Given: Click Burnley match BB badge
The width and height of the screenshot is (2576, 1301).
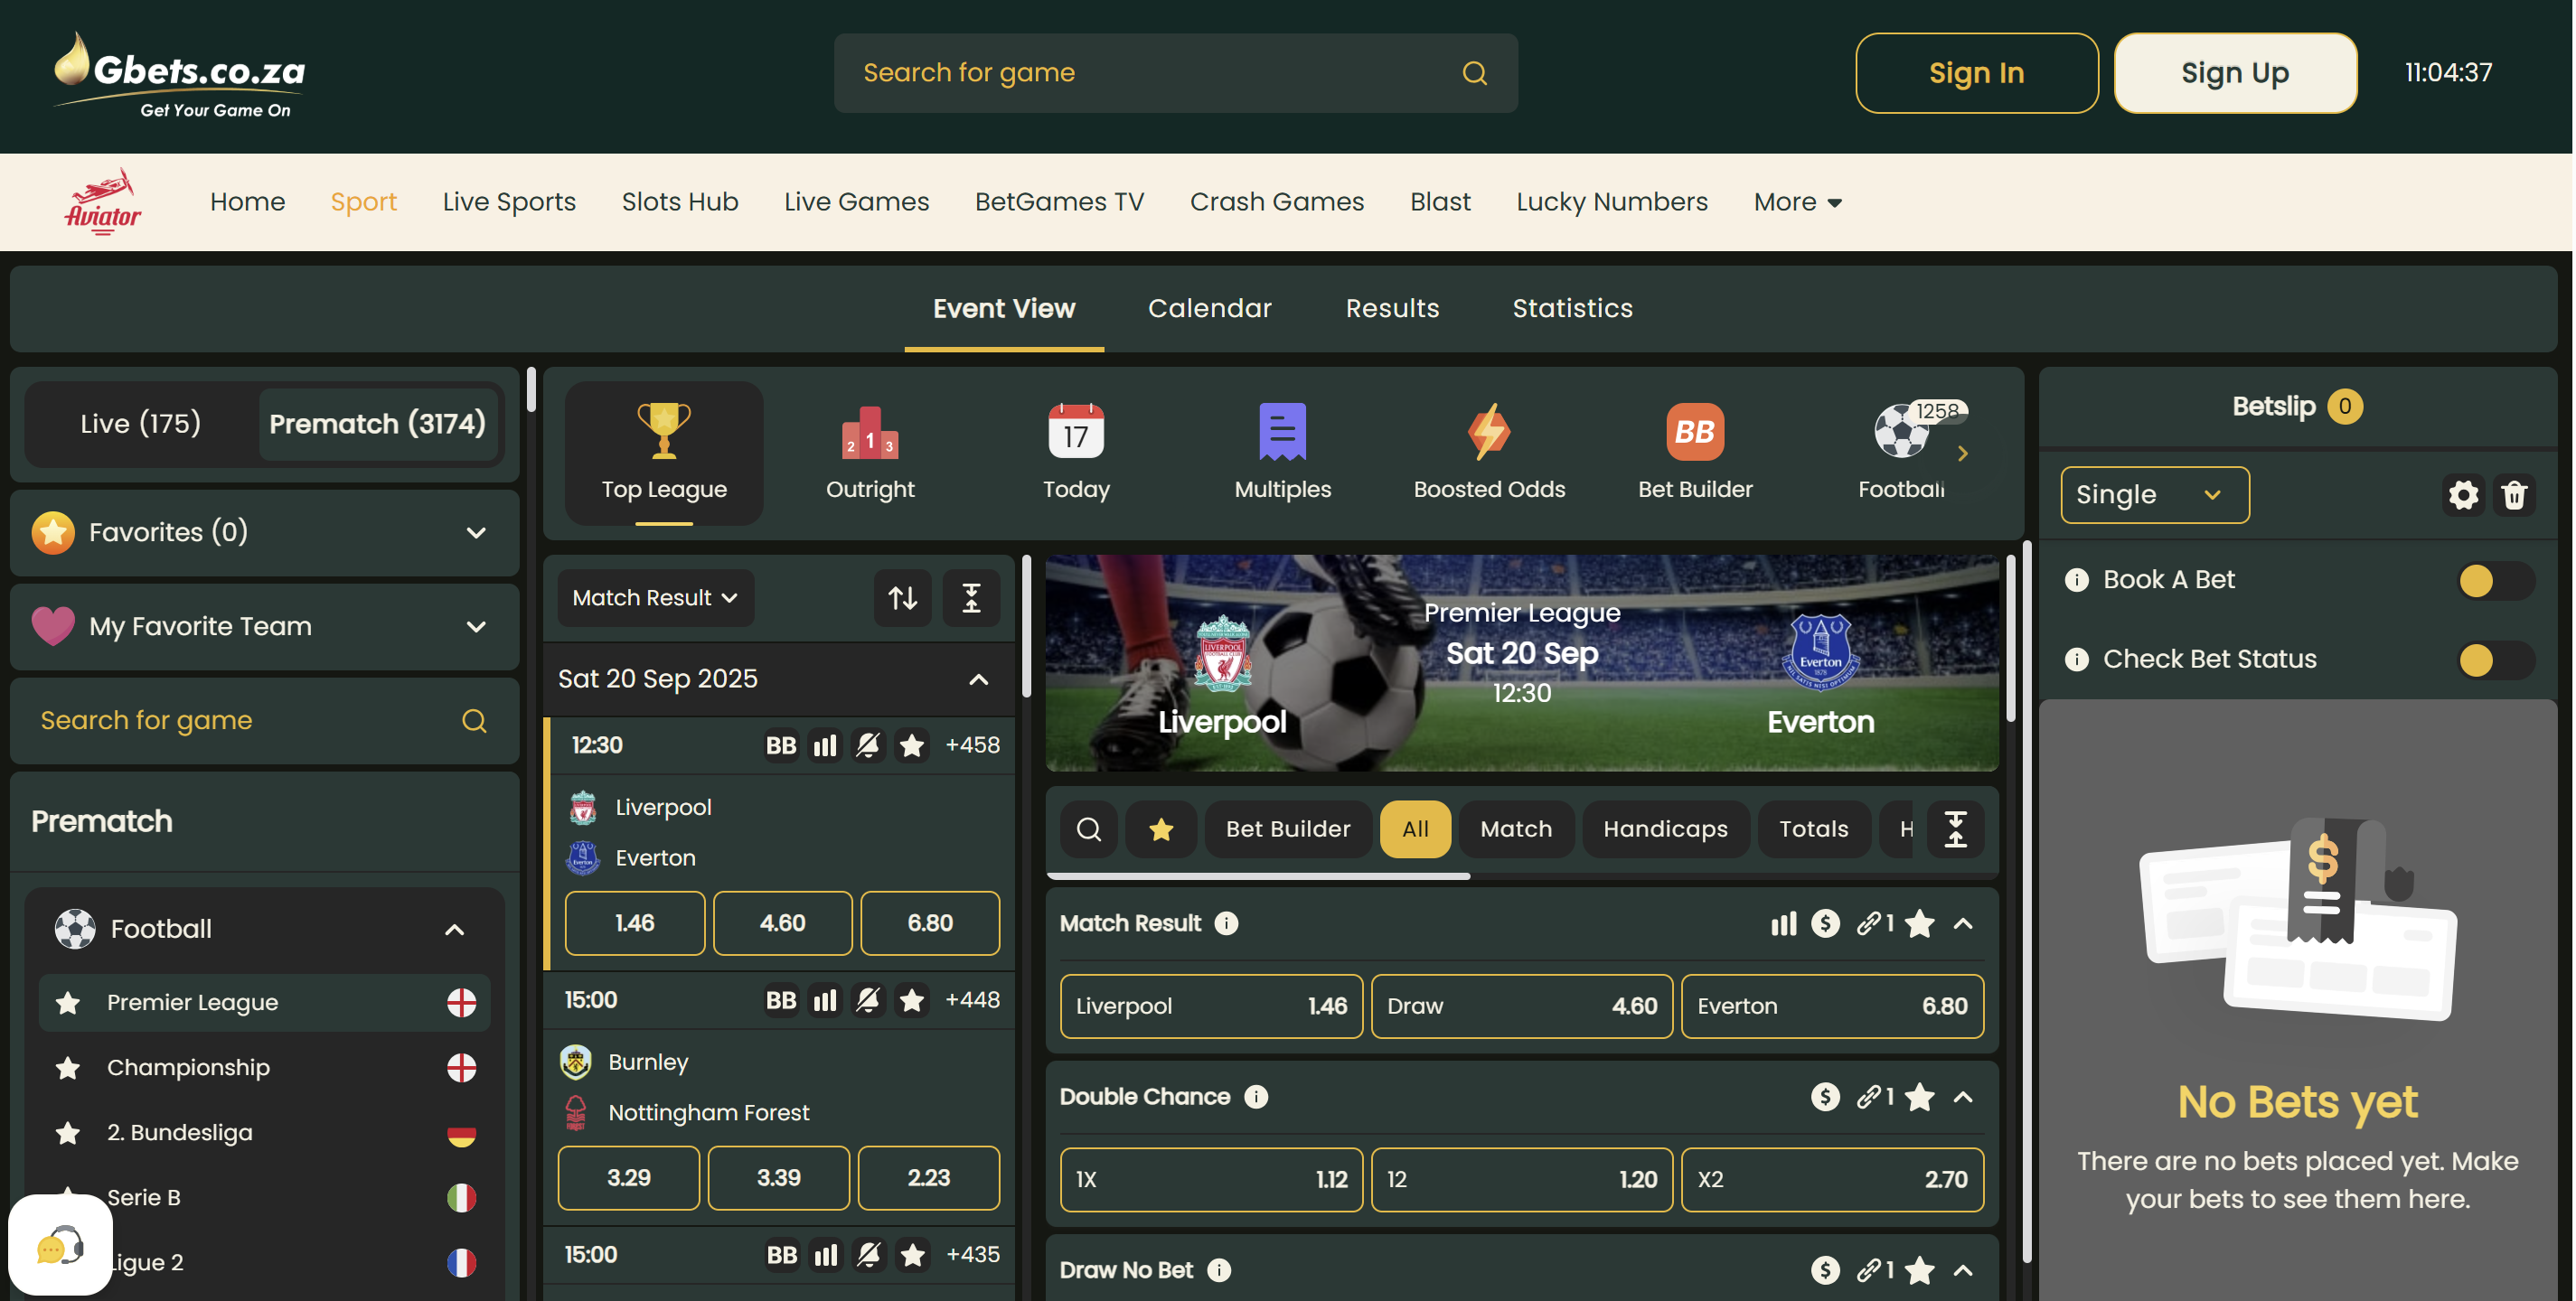Looking at the screenshot, I should pos(781,1000).
